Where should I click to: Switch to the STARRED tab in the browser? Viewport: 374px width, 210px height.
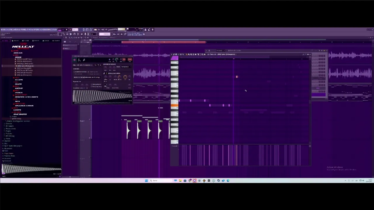[x=56, y=41]
